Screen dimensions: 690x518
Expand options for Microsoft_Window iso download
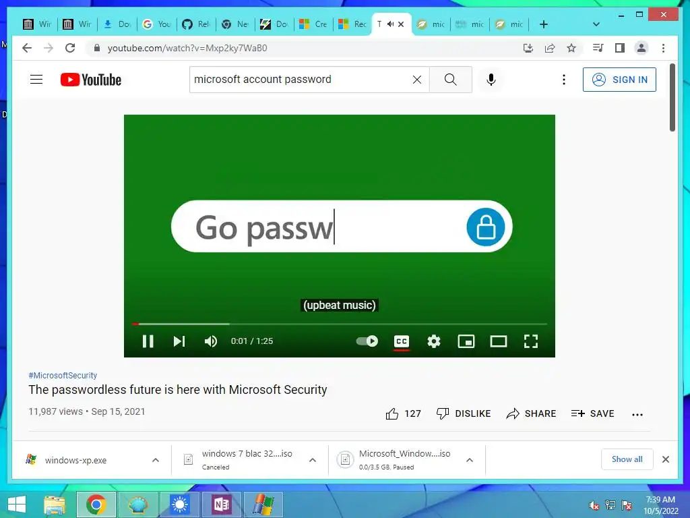pos(470,460)
